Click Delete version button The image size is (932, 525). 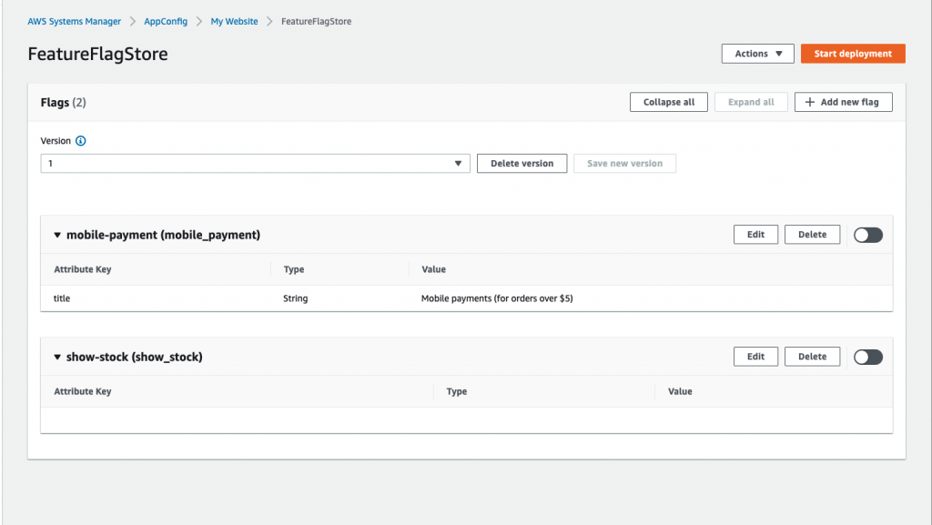coord(522,163)
